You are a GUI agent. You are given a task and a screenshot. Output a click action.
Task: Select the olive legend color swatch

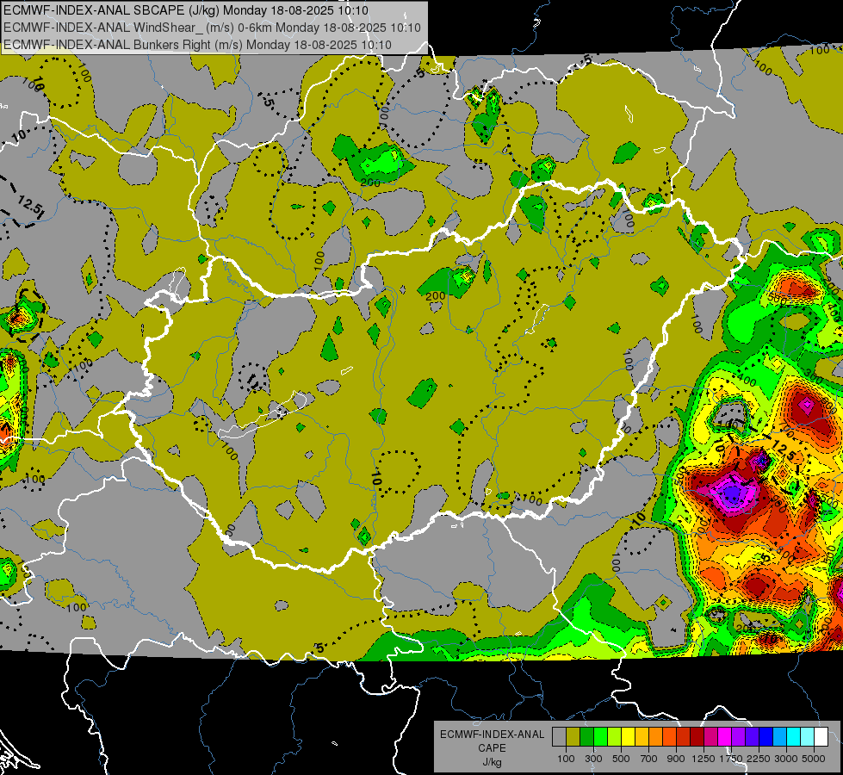pos(573,737)
